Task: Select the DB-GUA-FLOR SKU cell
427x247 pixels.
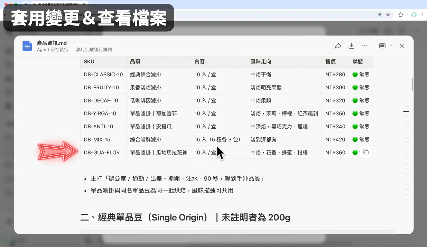Action: 103,152
